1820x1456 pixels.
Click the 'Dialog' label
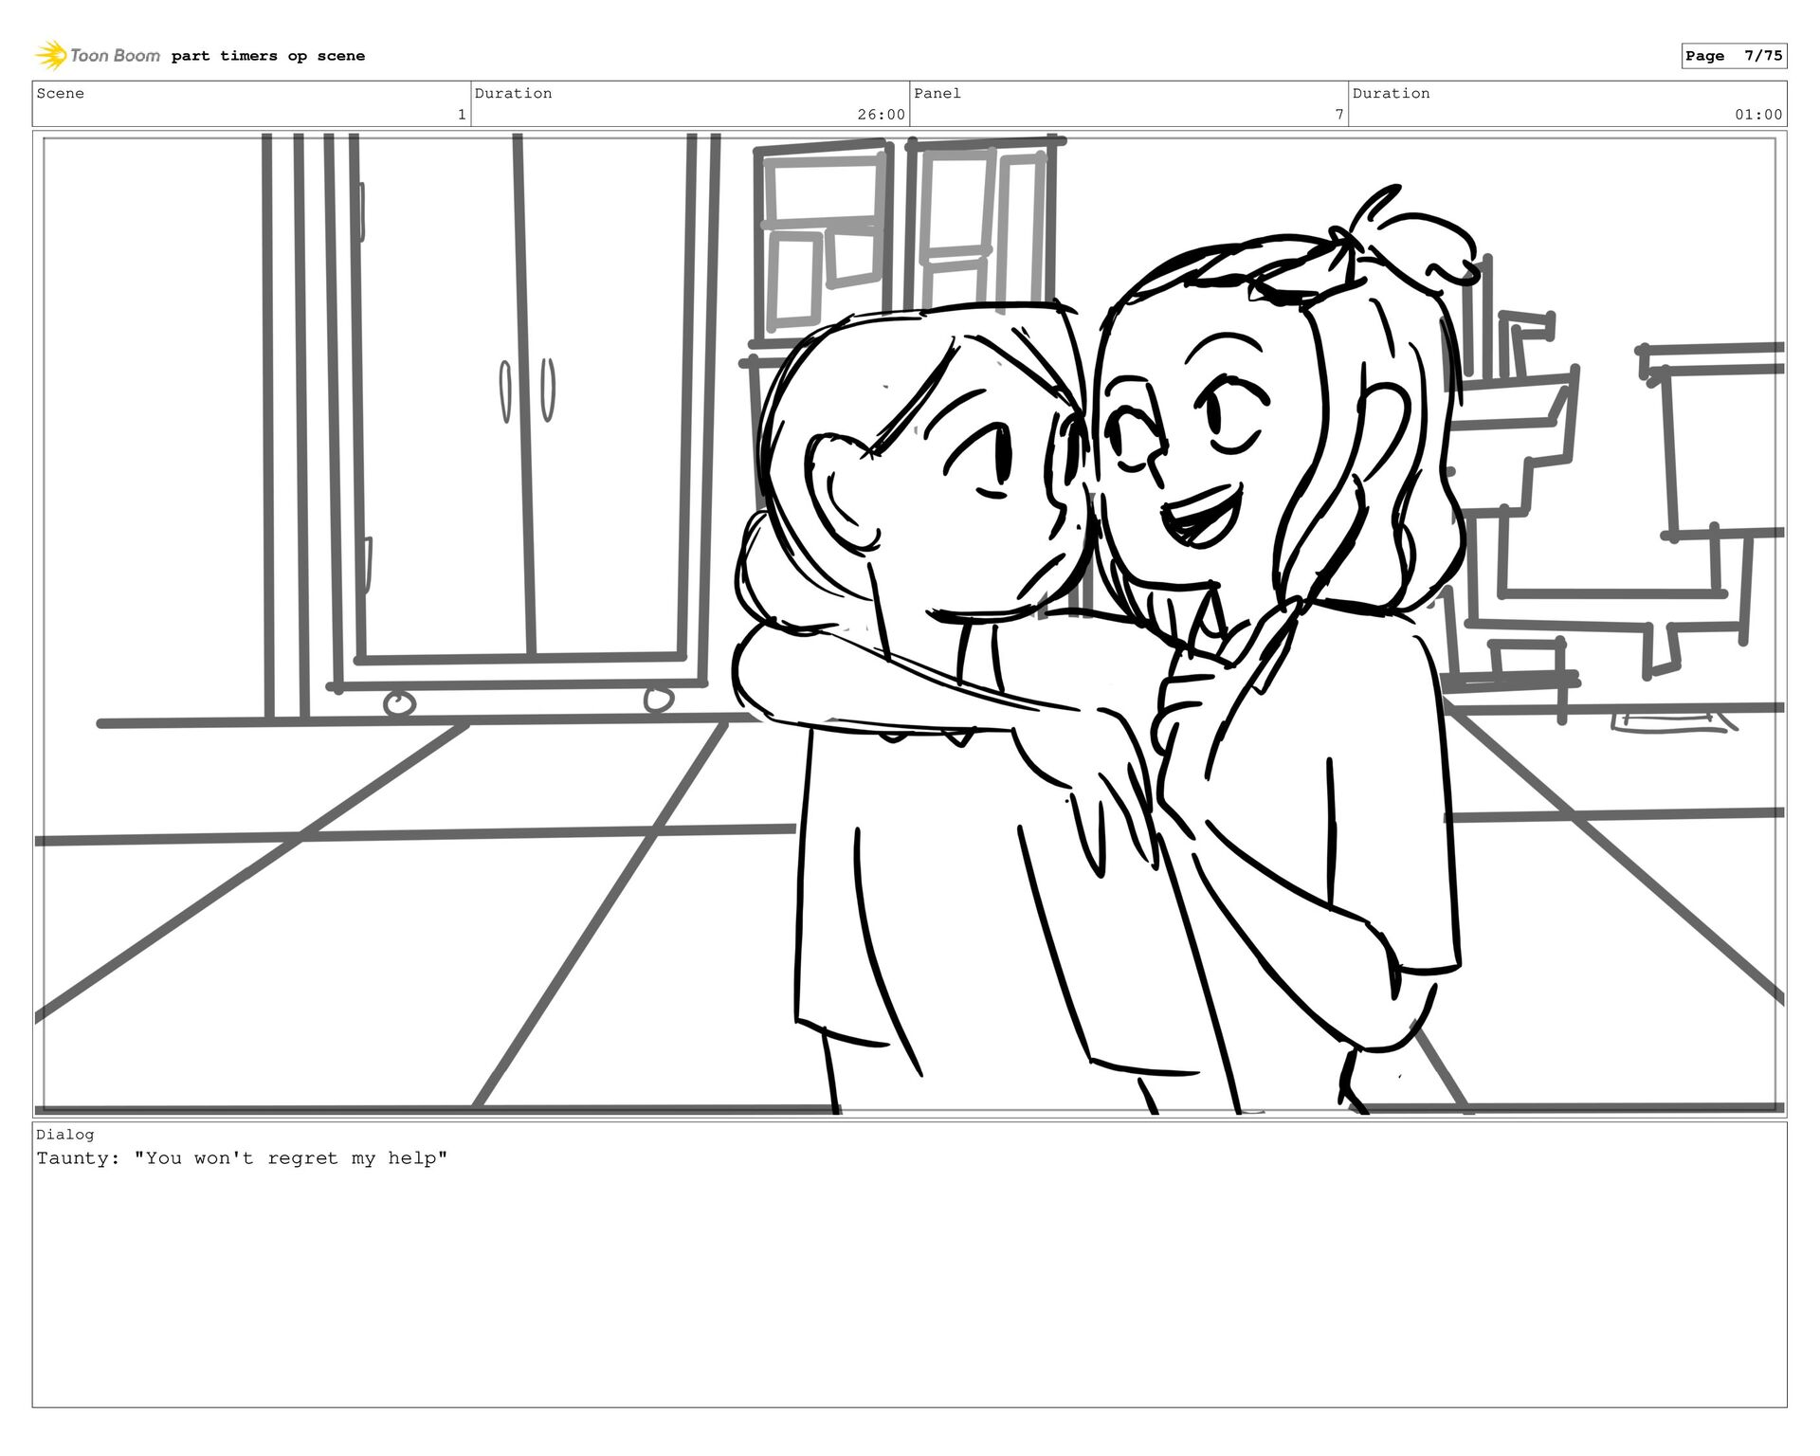point(65,1135)
